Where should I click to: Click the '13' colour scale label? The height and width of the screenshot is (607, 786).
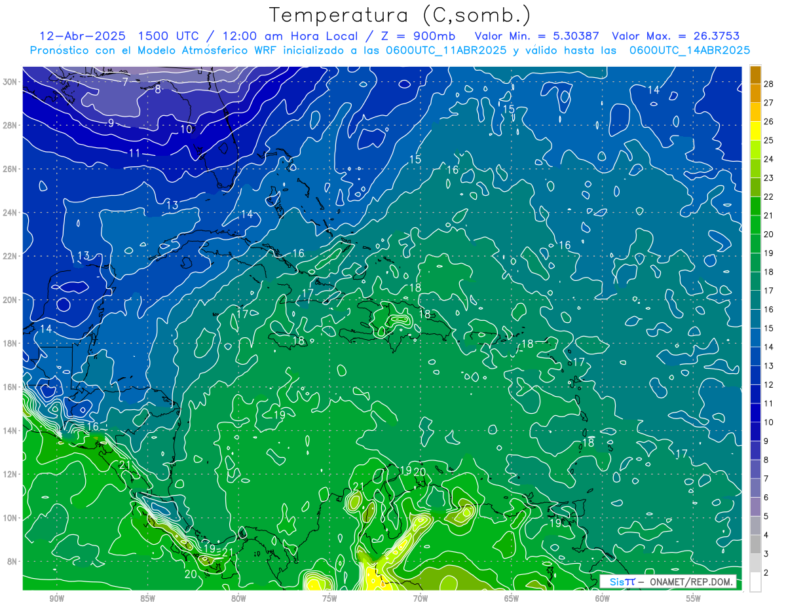768,366
